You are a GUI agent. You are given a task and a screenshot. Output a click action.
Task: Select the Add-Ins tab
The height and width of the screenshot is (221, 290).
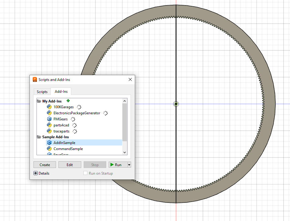pyautogui.click(x=61, y=92)
